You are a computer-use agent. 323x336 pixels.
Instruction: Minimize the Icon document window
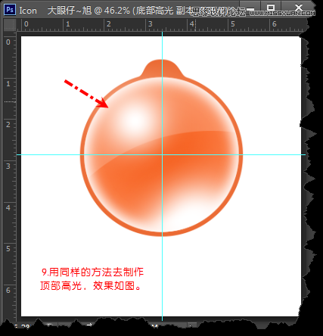(x=250, y=9)
